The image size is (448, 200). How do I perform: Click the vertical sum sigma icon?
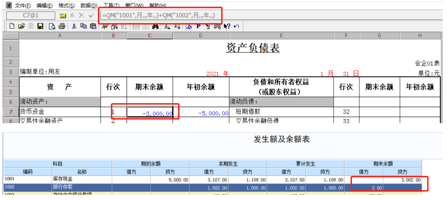point(177,27)
